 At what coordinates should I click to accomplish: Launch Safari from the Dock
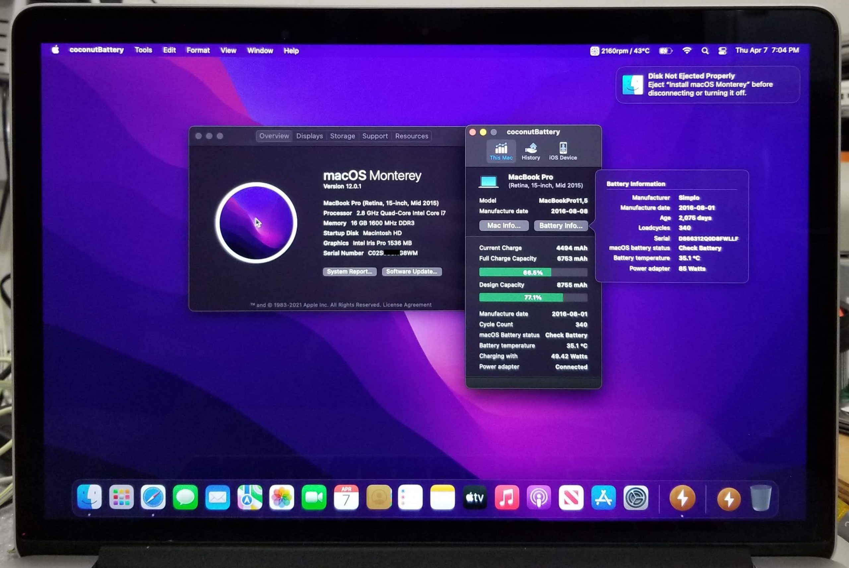click(x=153, y=497)
